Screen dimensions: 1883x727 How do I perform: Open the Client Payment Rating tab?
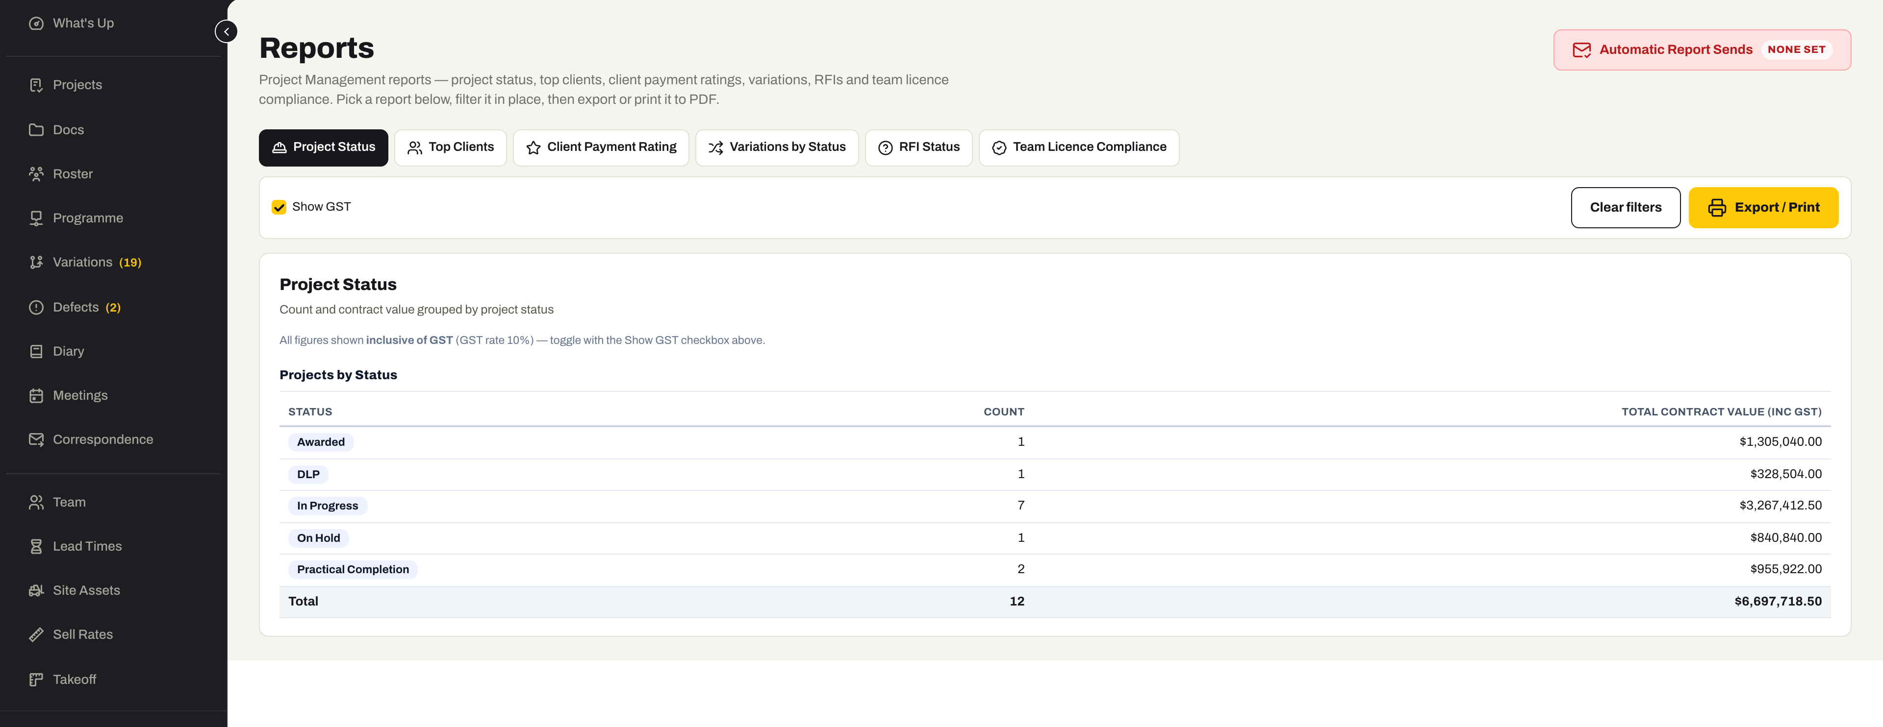point(601,147)
